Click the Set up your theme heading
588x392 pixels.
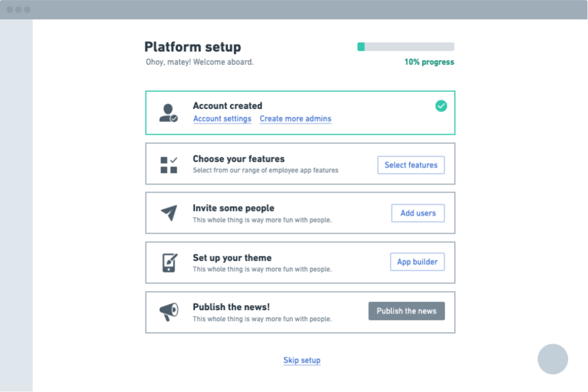click(232, 258)
